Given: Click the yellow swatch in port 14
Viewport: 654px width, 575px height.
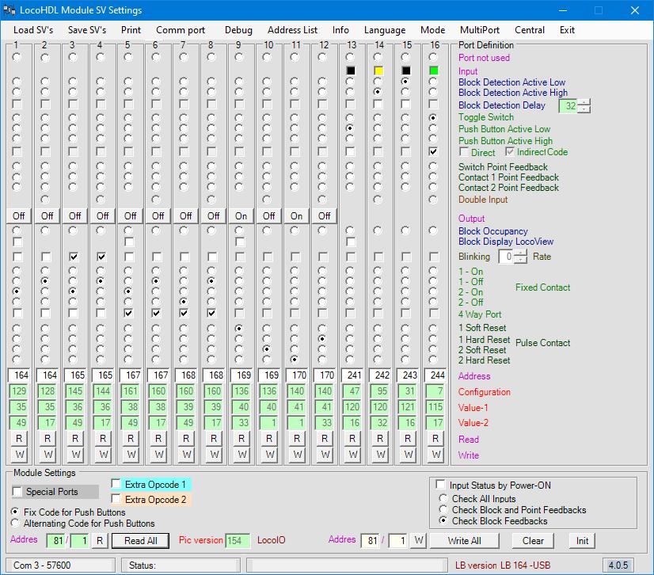Looking at the screenshot, I should [x=378, y=70].
